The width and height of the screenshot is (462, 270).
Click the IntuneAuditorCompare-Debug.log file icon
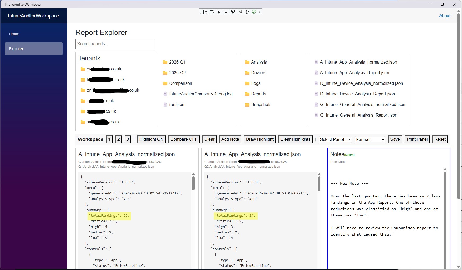[x=165, y=94]
